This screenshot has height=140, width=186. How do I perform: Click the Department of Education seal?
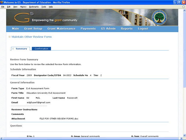tap(159, 17)
